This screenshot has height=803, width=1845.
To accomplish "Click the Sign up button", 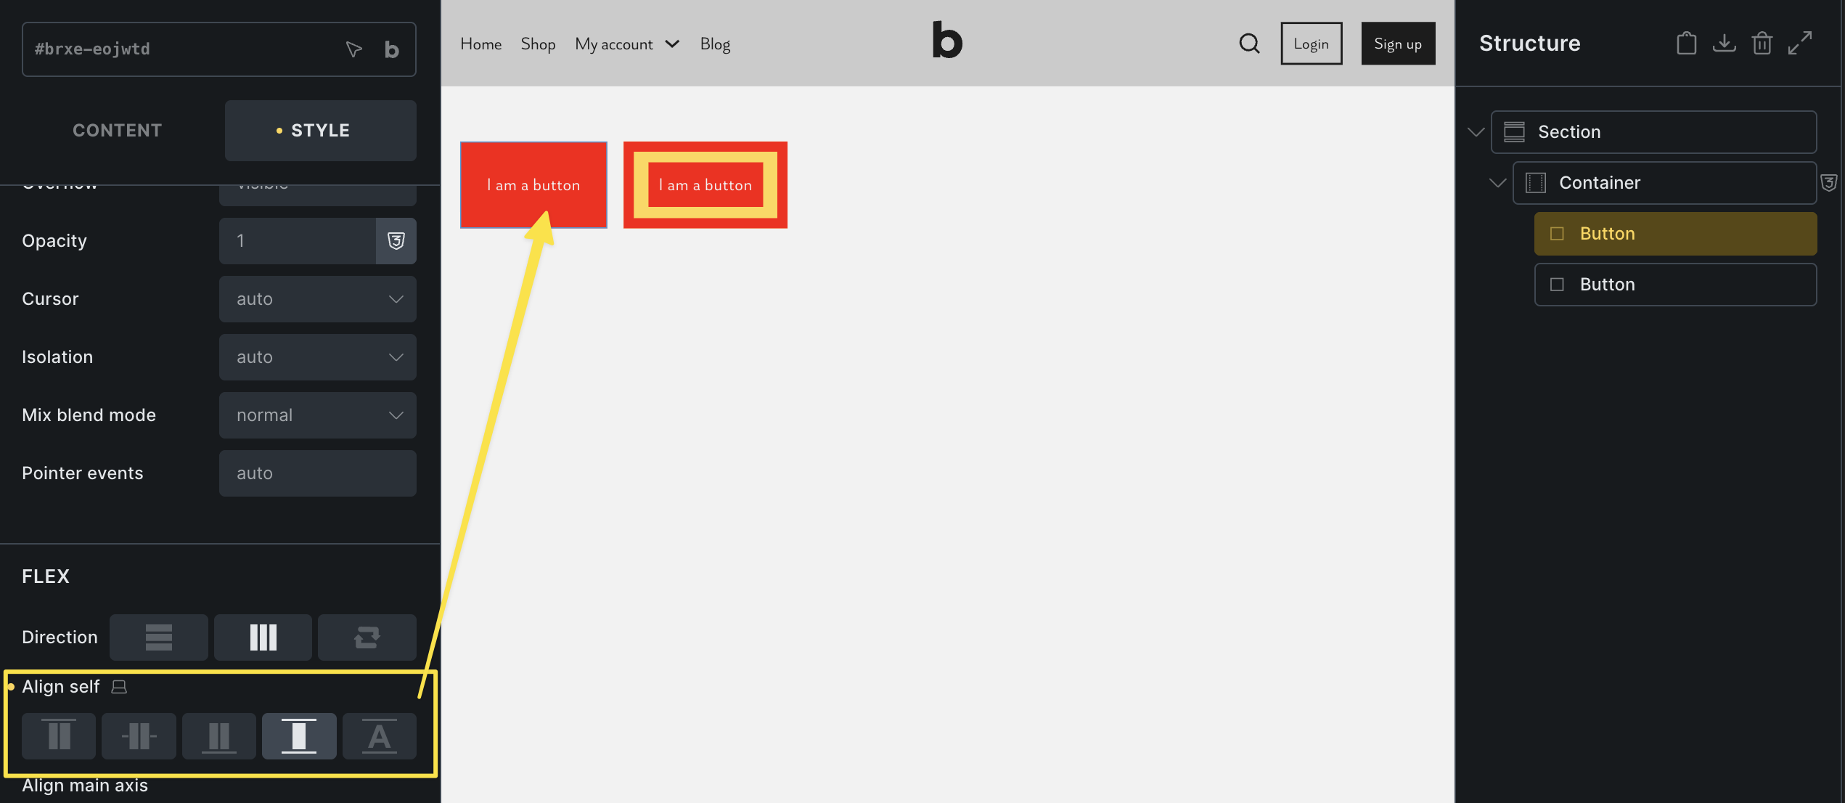I will click(1398, 44).
